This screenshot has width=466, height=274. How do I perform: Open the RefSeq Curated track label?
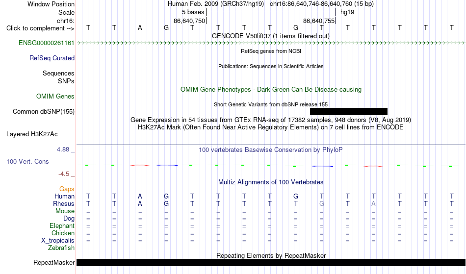[x=52, y=58]
